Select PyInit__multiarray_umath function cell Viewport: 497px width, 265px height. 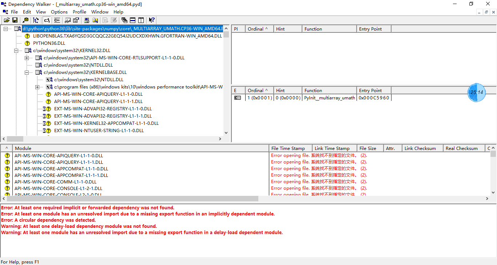point(329,98)
